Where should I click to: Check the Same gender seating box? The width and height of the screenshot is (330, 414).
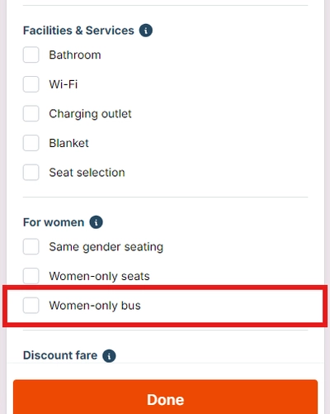(31, 246)
